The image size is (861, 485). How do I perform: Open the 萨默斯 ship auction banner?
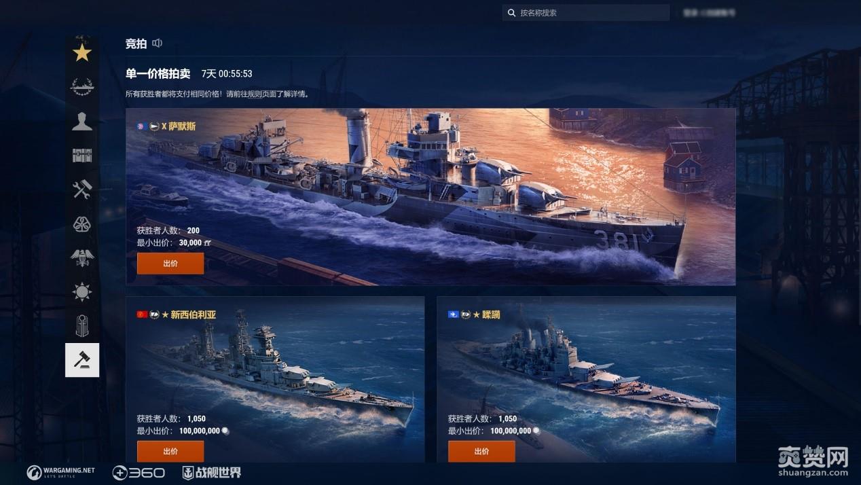point(430,197)
